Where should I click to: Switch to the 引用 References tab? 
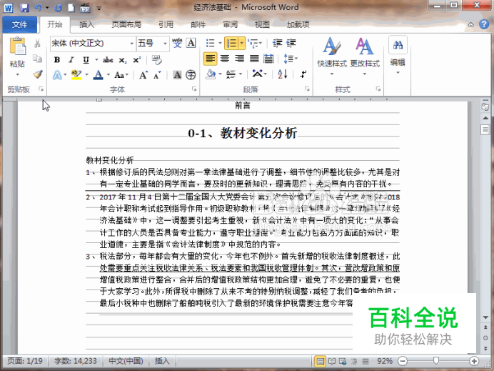(x=166, y=24)
